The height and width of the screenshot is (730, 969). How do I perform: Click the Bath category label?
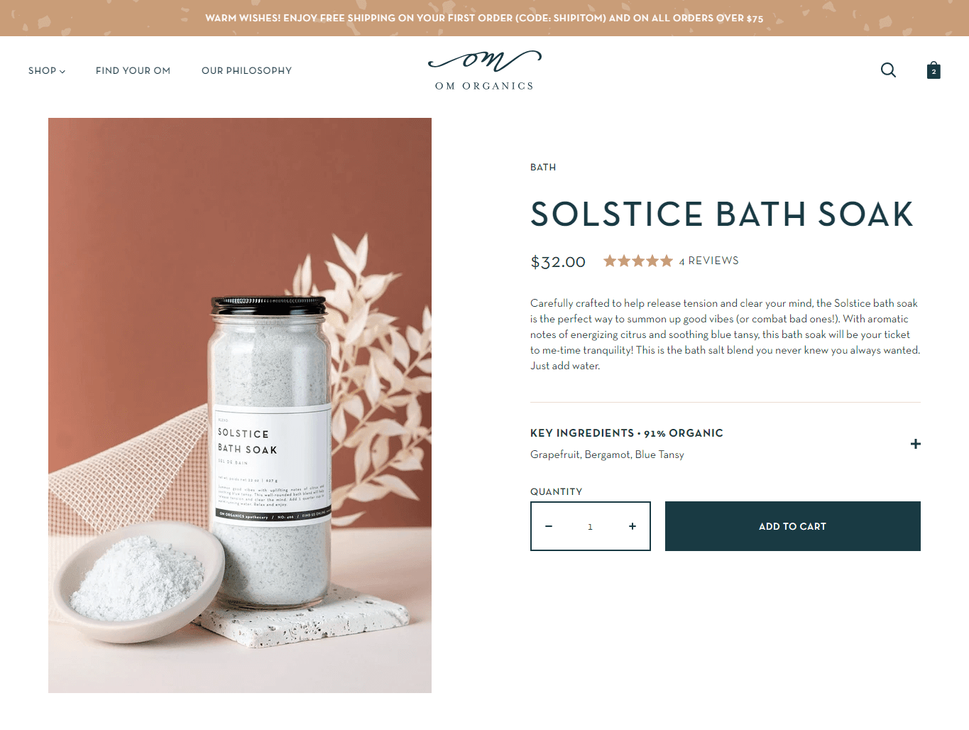(543, 168)
